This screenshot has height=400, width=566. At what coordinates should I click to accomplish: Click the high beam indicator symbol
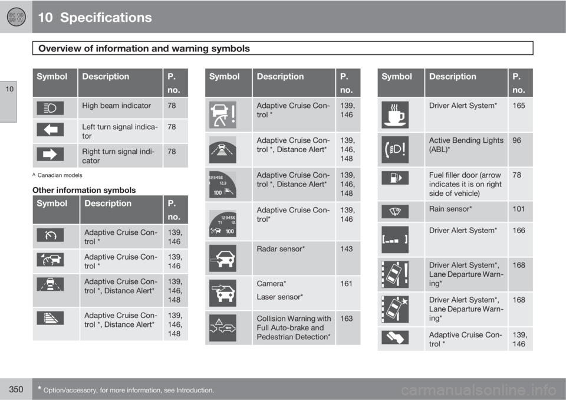[x=50, y=108]
